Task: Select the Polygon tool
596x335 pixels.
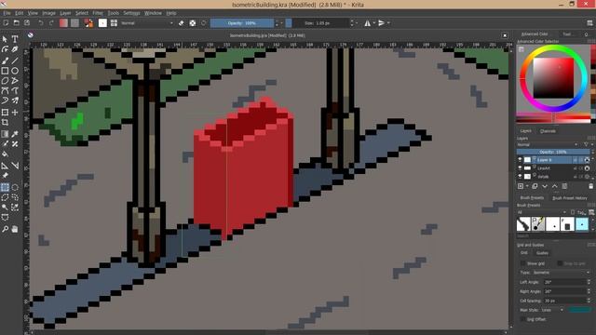Action: tap(5, 81)
